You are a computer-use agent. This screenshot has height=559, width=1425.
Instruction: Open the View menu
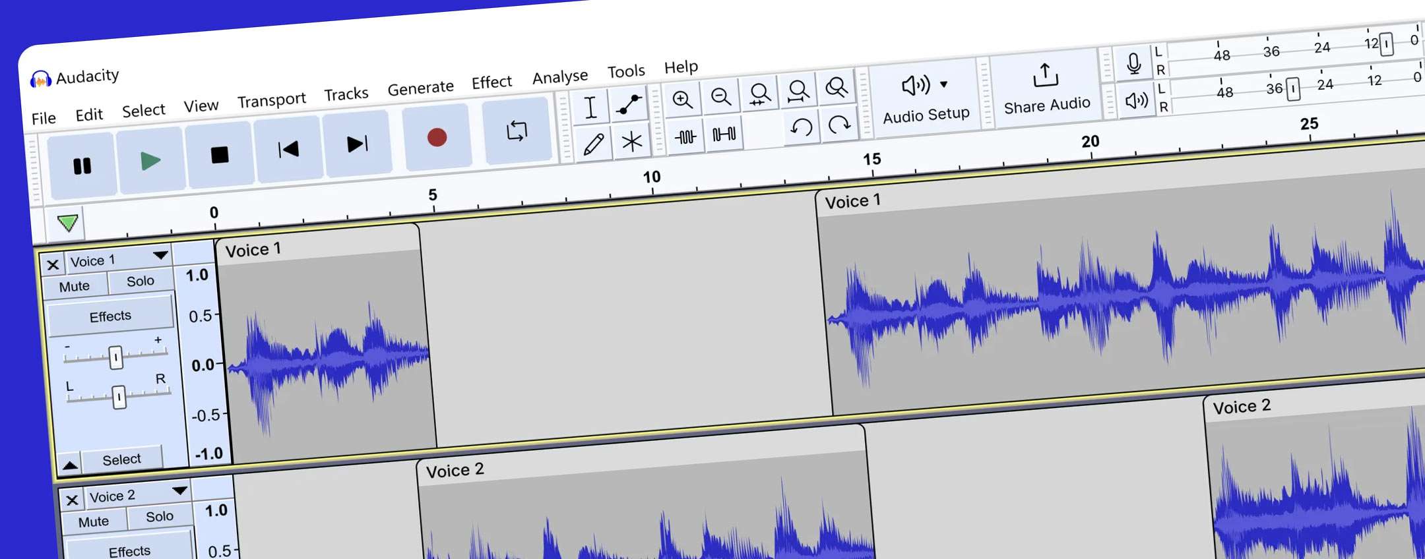[x=201, y=105]
